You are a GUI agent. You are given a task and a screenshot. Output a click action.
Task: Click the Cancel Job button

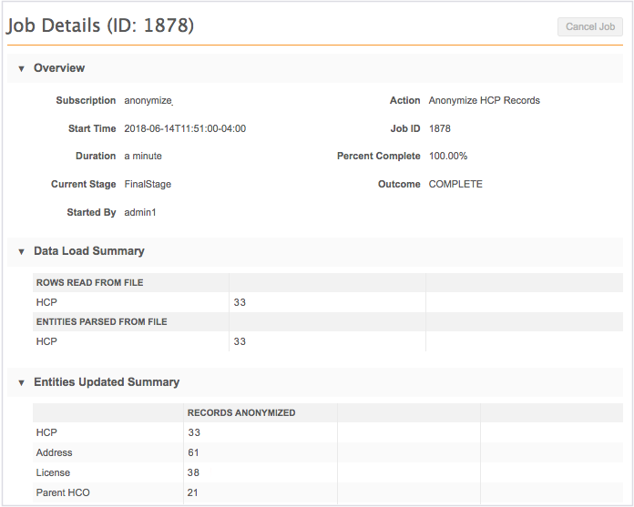tap(590, 26)
